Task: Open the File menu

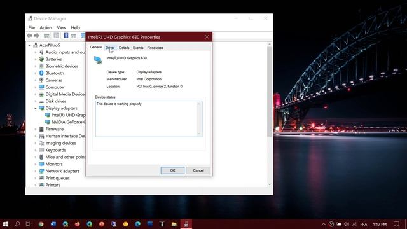Action: pos(32,27)
